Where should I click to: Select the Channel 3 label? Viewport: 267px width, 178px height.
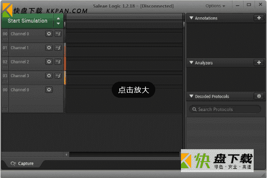coord(20,76)
